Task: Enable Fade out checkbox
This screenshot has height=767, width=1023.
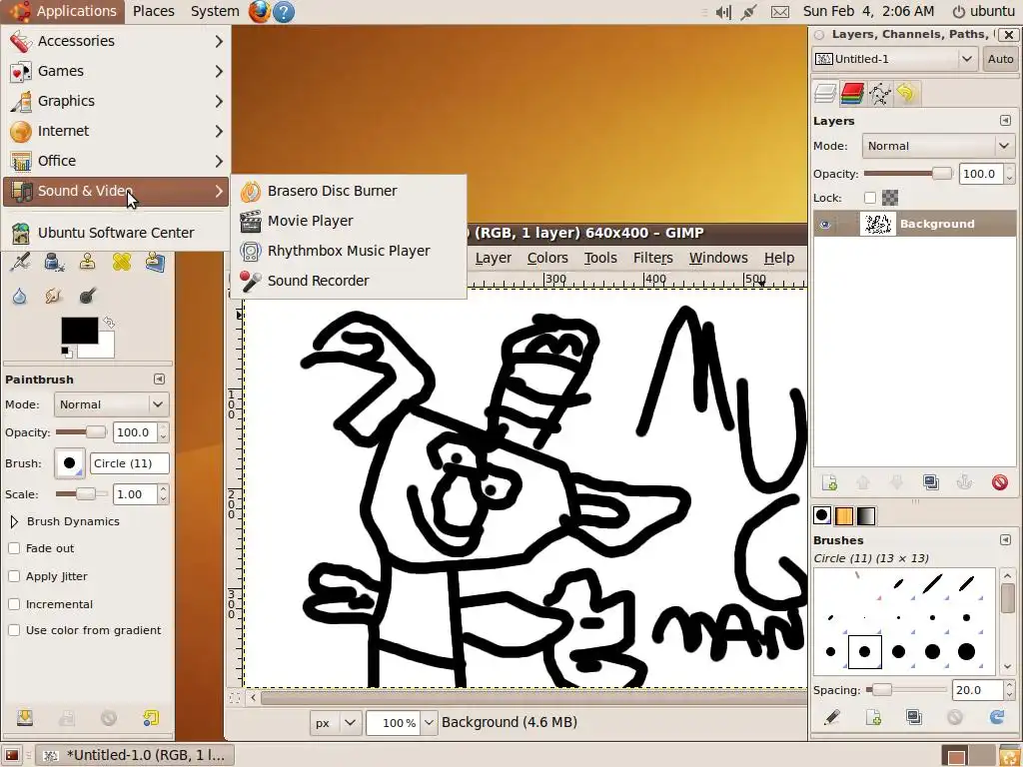Action: [x=14, y=548]
